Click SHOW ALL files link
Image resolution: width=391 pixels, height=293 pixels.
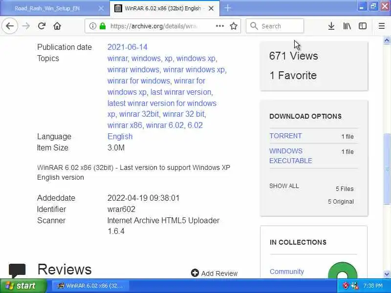click(284, 186)
